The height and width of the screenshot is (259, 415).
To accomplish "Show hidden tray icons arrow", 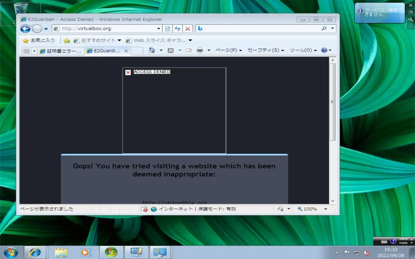I will point(337,253).
